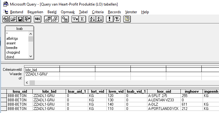
Task: Click the A-LENTAN VZ33 cell
Action: 164,100
